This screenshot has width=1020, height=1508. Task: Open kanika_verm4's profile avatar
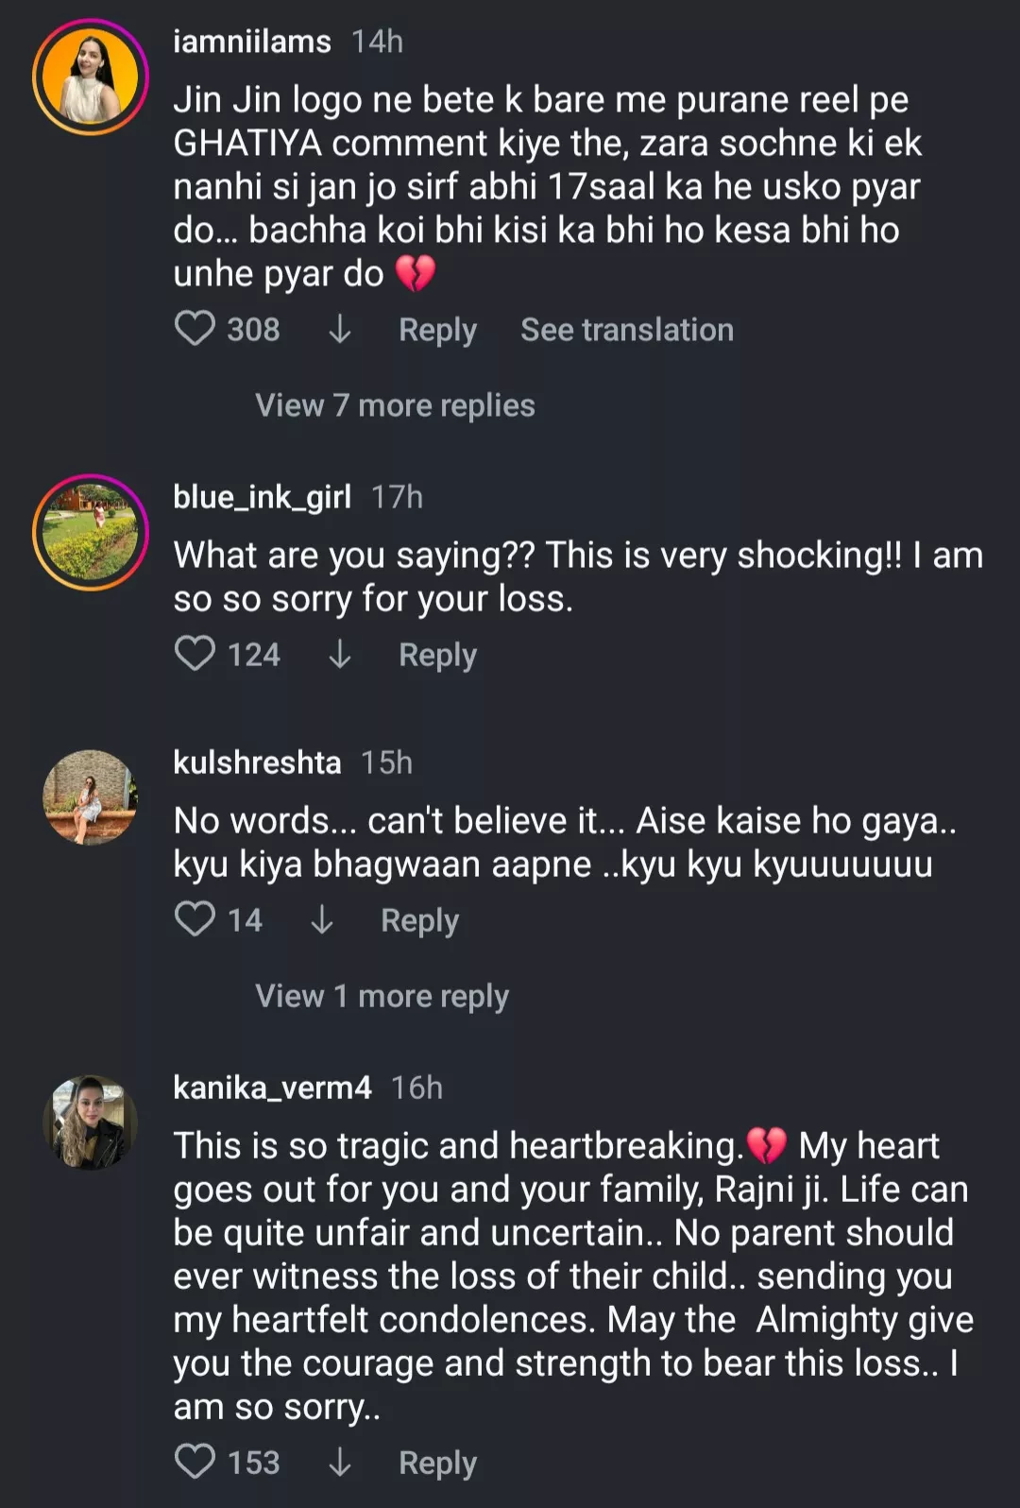click(91, 1122)
